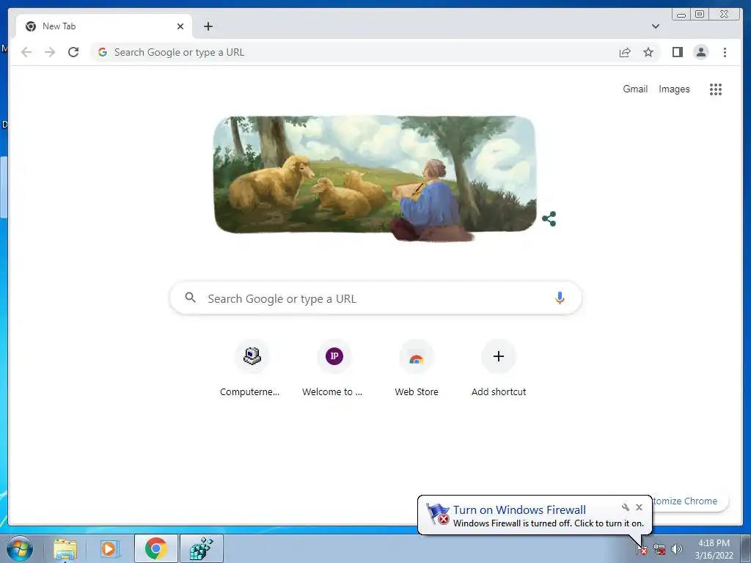Open the volume speaker tray icon

(x=676, y=549)
